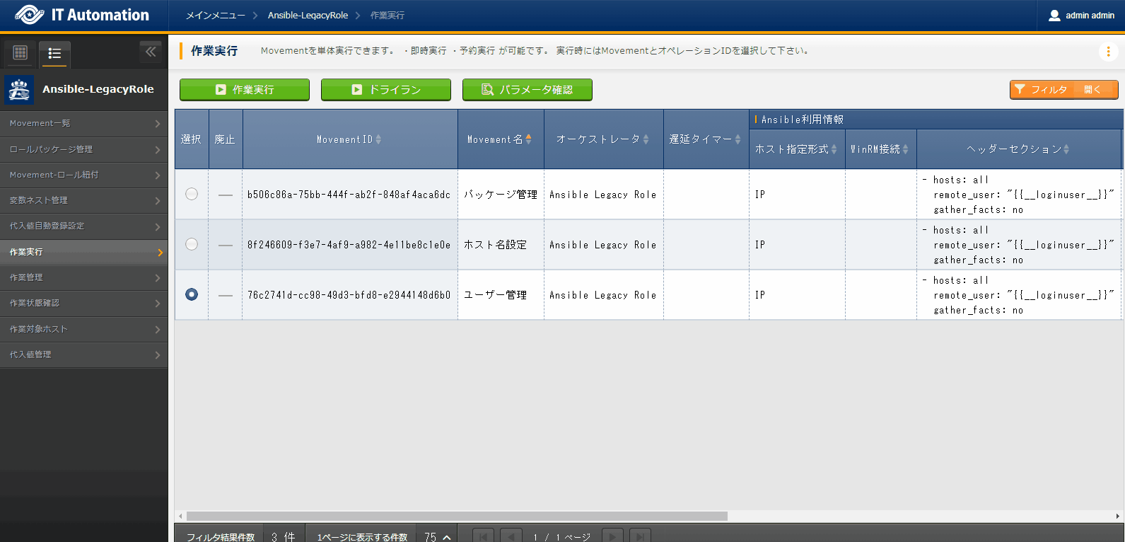This screenshot has height=542, width=1125.
Task: Collapse sidebar with double-chevron icon
Action: tap(150, 52)
